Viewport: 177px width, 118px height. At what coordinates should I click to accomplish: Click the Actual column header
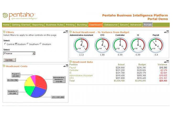coord(121,65)
